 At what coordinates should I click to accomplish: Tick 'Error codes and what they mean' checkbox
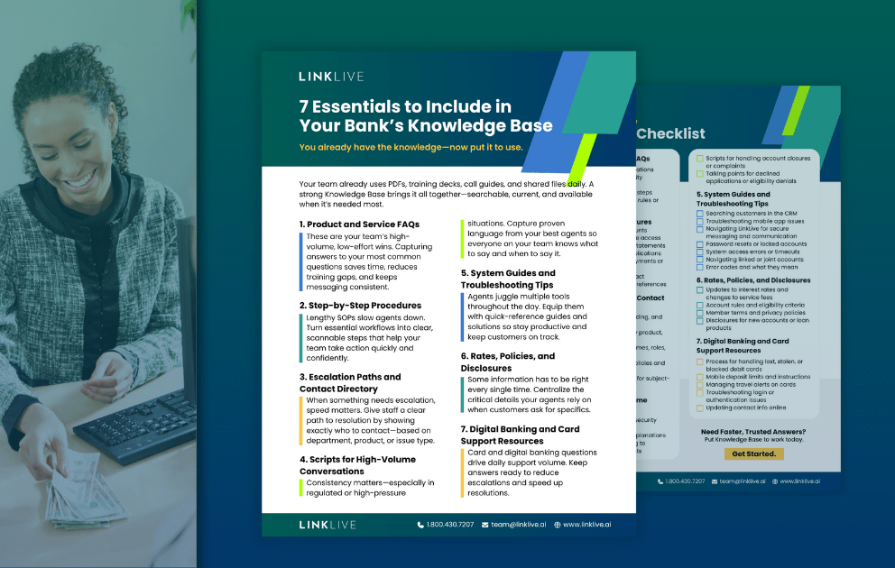(x=700, y=267)
